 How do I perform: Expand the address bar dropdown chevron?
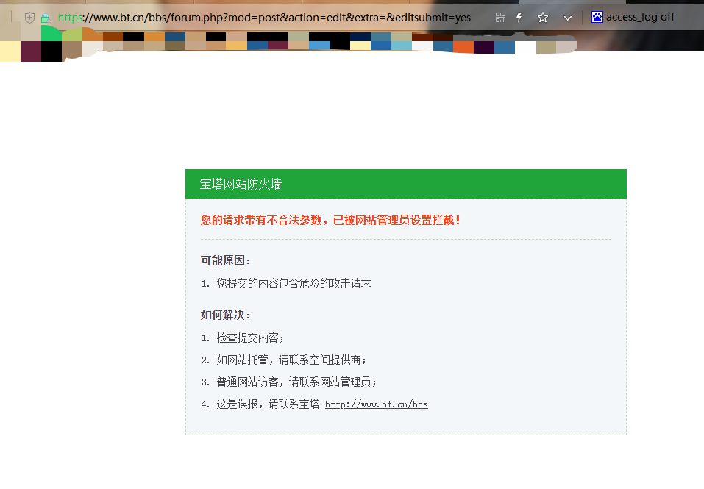click(x=567, y=18)
